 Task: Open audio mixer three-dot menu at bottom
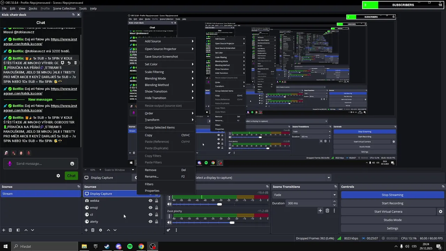pyautogui.click(x=176, y=230)
